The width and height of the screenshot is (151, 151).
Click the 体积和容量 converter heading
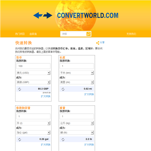tap(23, 108)
